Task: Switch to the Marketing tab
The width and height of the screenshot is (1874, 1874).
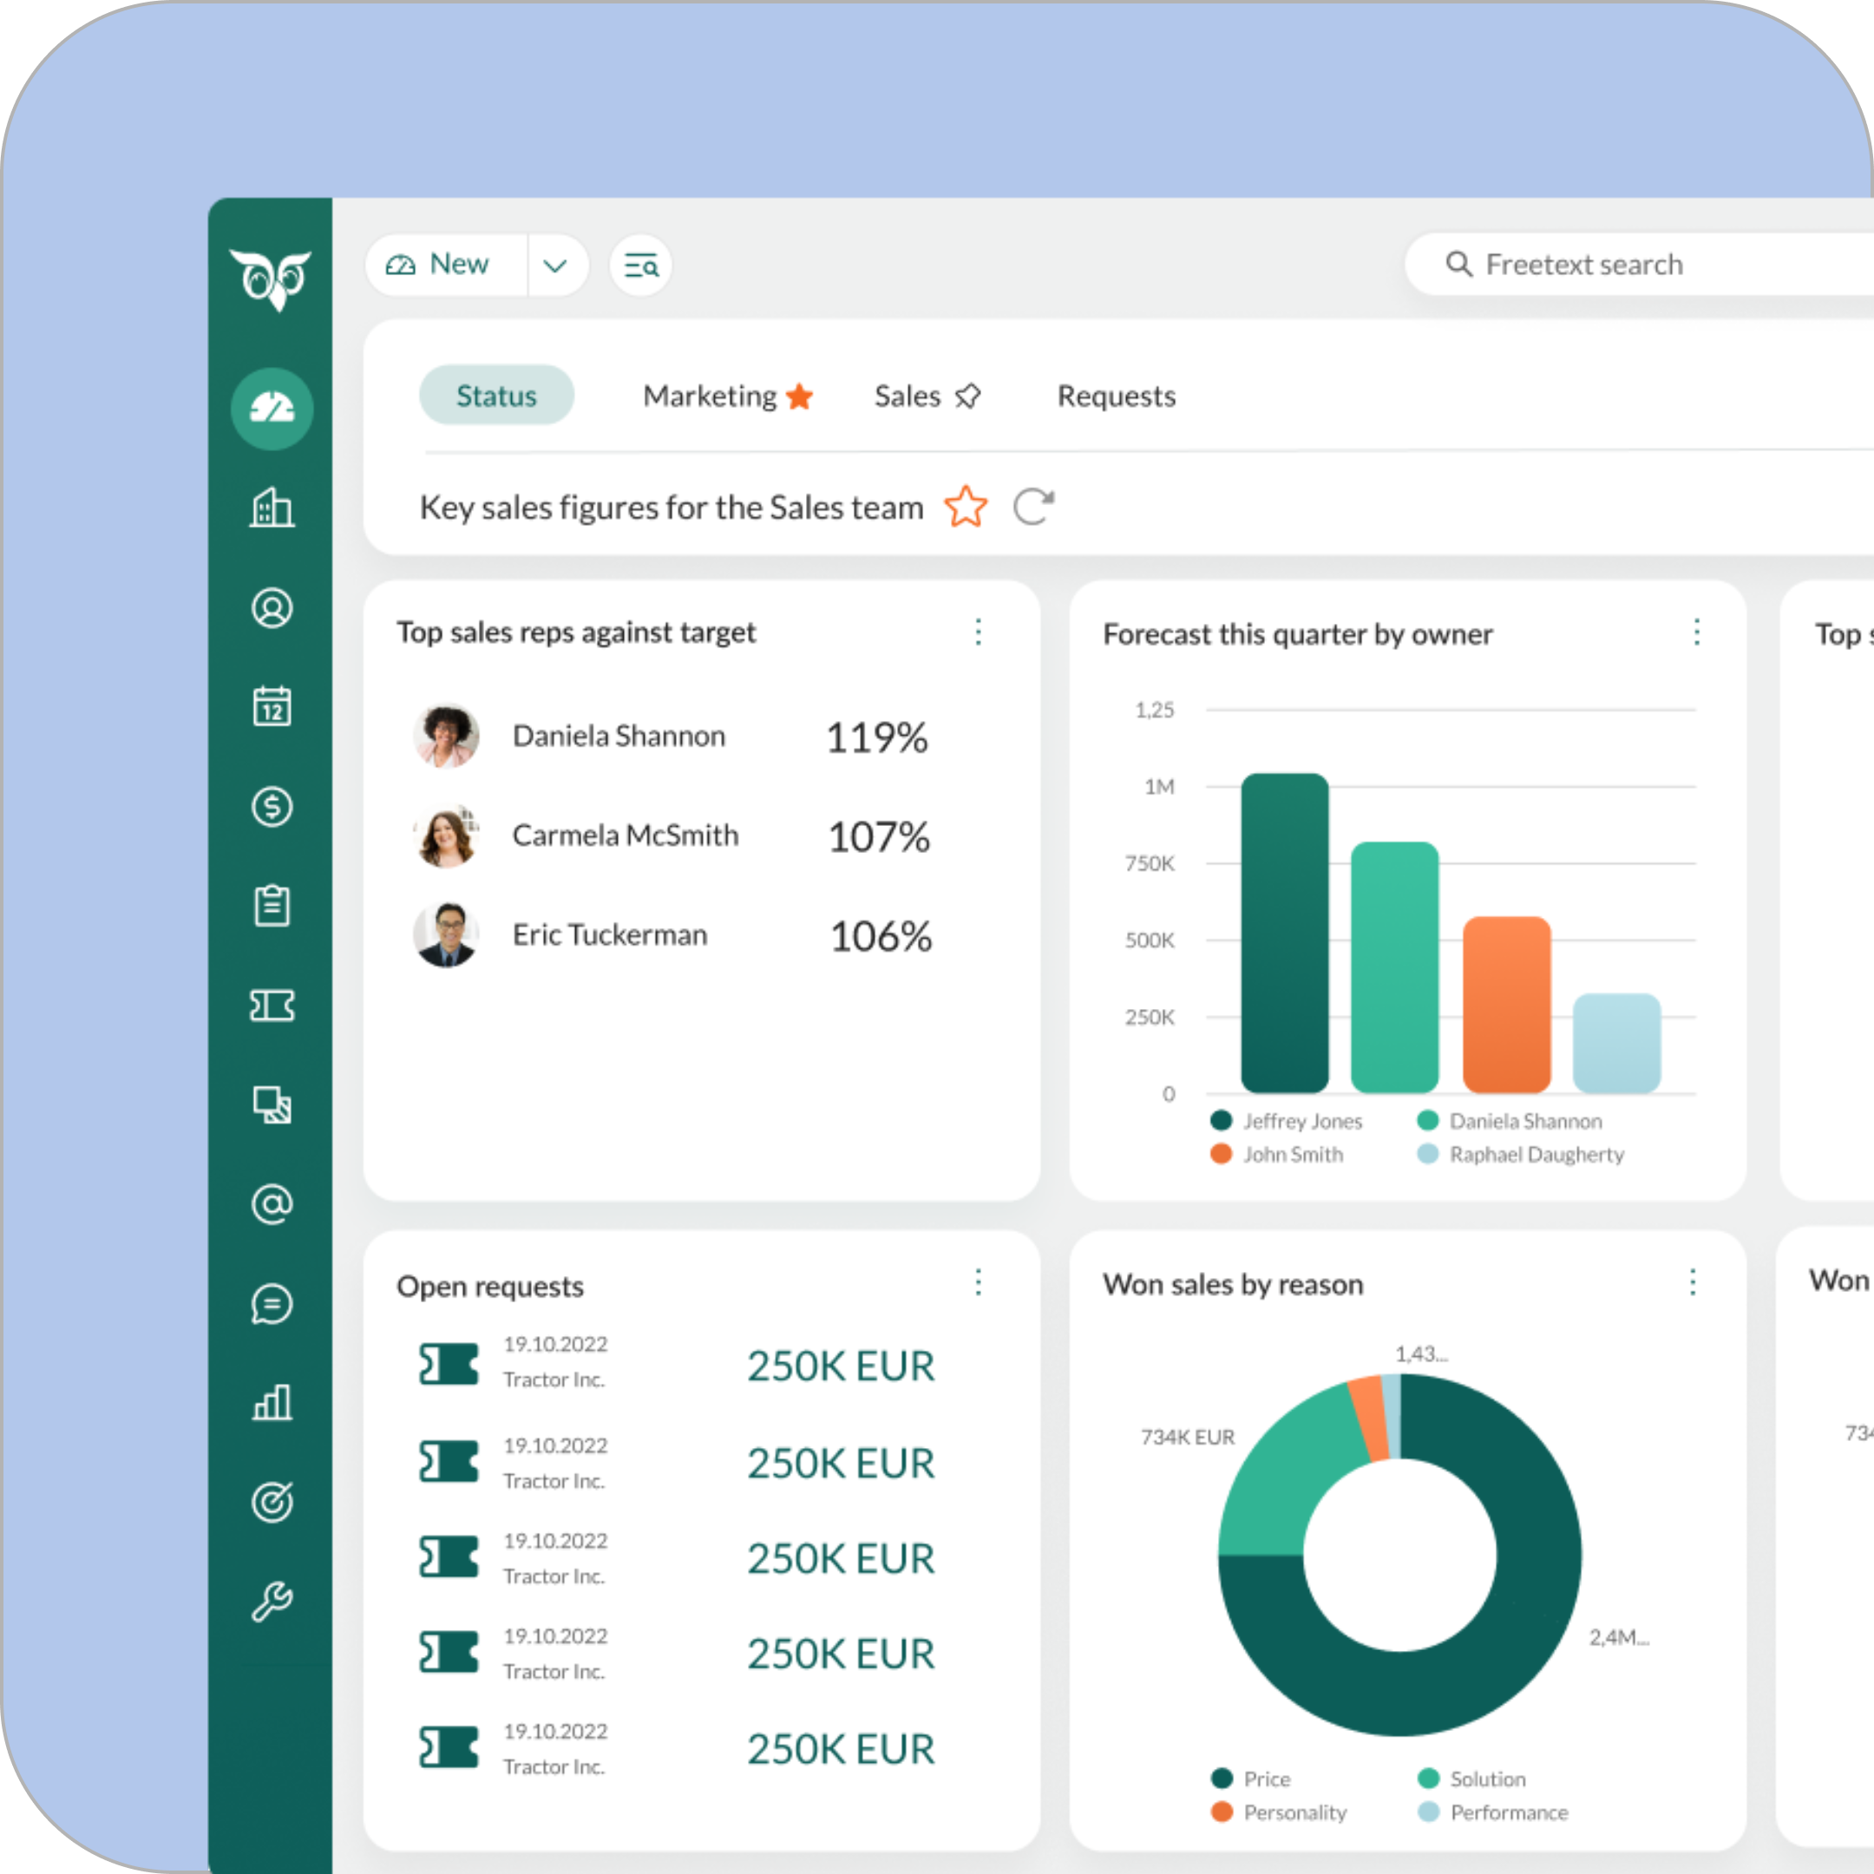Action: (x=709, y=396)
